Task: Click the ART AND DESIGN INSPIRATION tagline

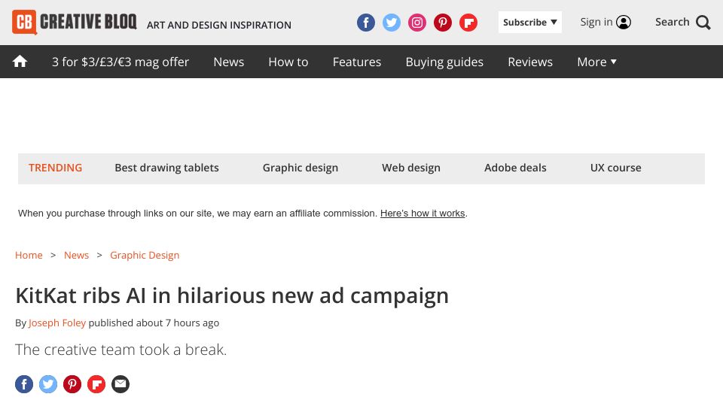Action: (219, 25)
